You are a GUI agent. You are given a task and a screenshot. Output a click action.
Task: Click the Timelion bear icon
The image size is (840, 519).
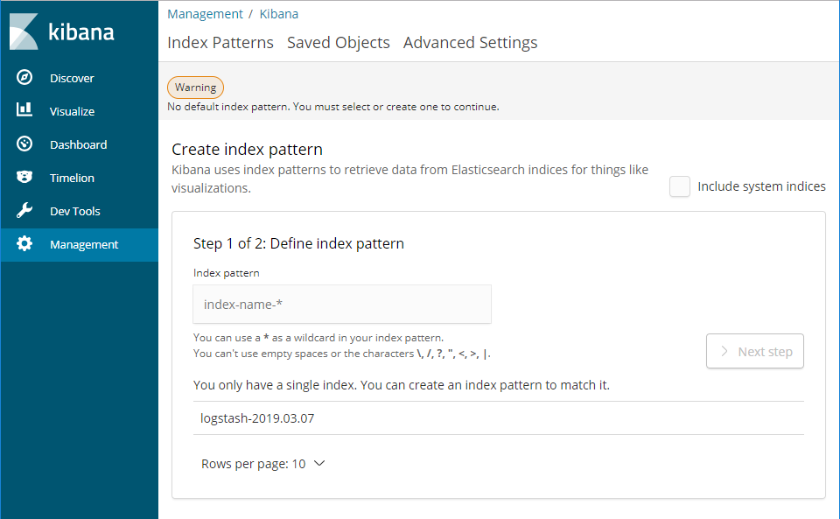click(24, 177)
